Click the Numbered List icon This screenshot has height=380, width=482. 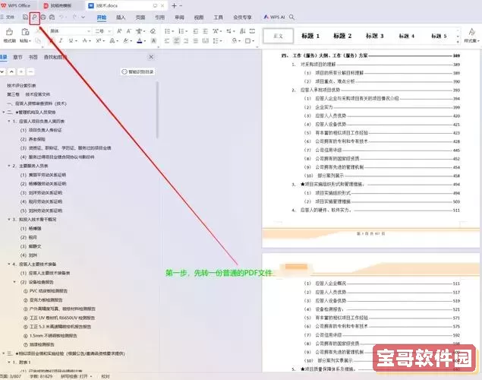coord(181,31)
